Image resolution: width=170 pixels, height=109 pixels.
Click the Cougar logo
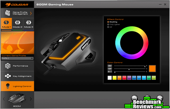[17, 5]
